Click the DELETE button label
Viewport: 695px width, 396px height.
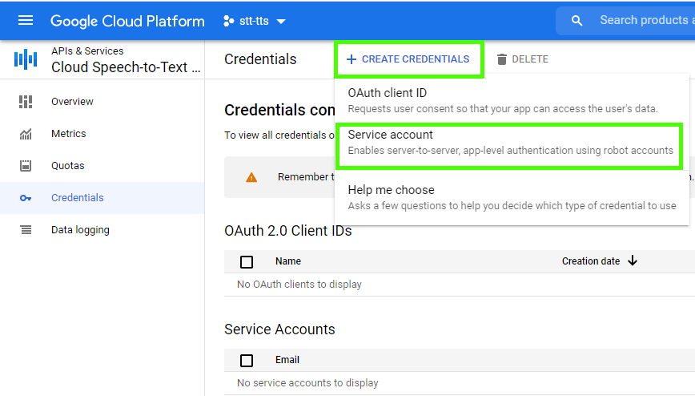point(530,59)
